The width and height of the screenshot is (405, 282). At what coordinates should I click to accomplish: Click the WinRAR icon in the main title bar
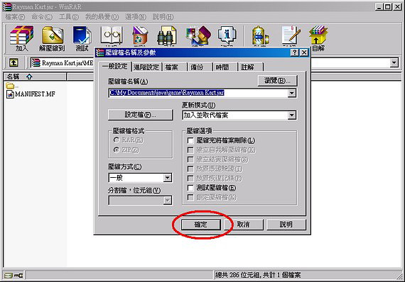(x=7, y=6)
